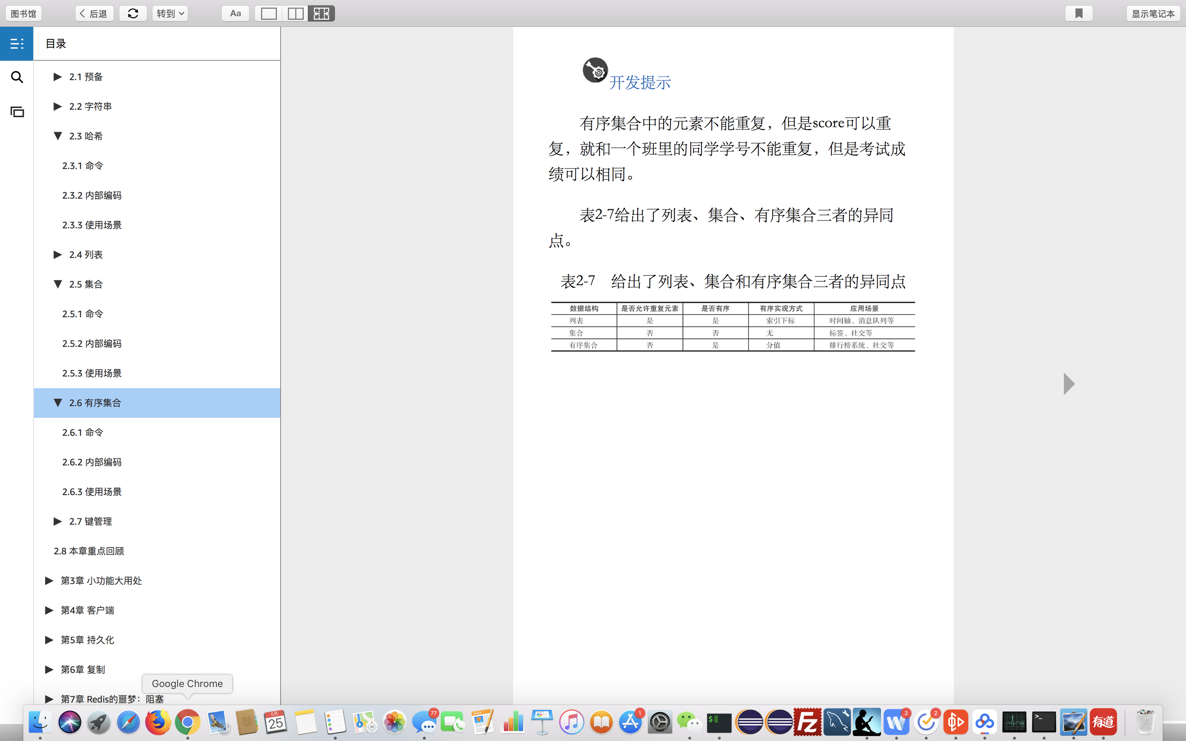The image size is (1186, 741).
Task: Select the auto-fit column layout
Action: tap(322, 13)
